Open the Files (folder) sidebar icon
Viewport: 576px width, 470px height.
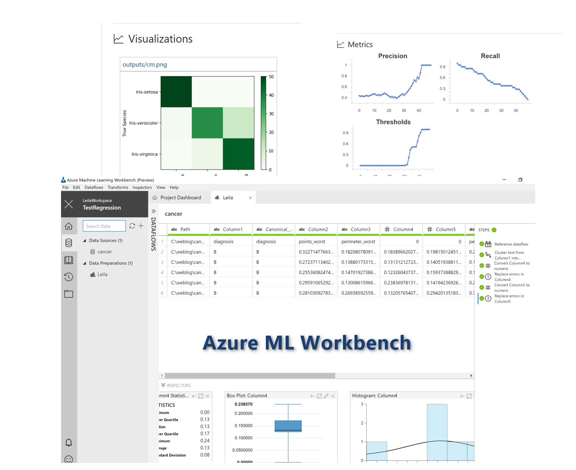tap(69, 294)
